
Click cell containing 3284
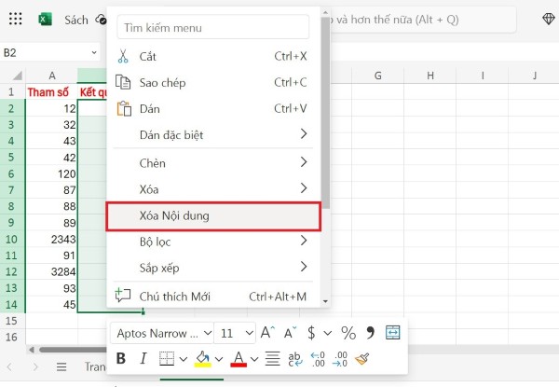point(51,271)
